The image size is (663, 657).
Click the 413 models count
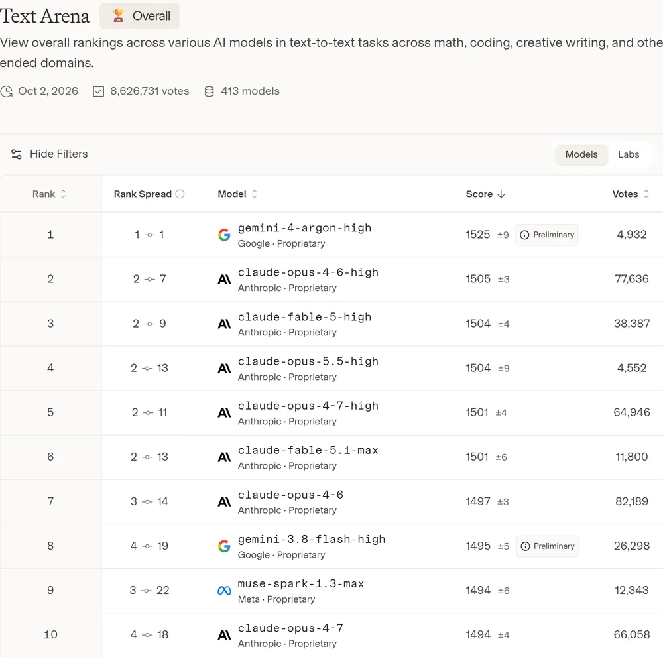pyautogui.click(x=251, y=91)
